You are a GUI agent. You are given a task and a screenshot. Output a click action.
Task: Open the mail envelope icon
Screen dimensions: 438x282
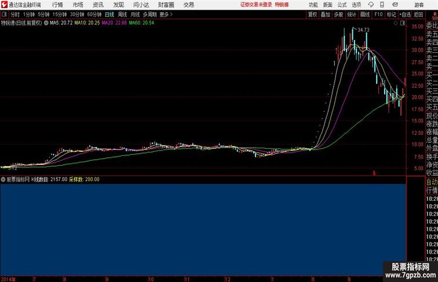click(x=395, y=5)
